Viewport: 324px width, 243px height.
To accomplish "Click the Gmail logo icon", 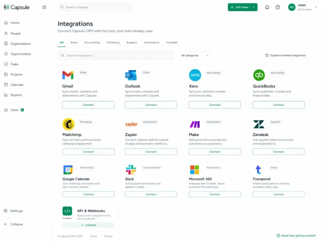I will pyautogui.click(x=68, y=75).
